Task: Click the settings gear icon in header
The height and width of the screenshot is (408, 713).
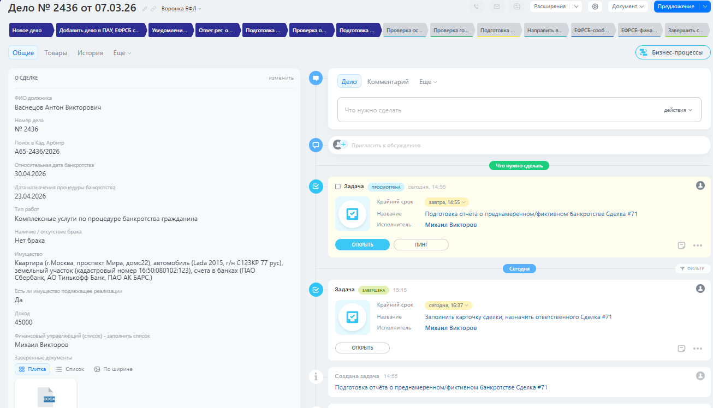Action: pos(595,7)
